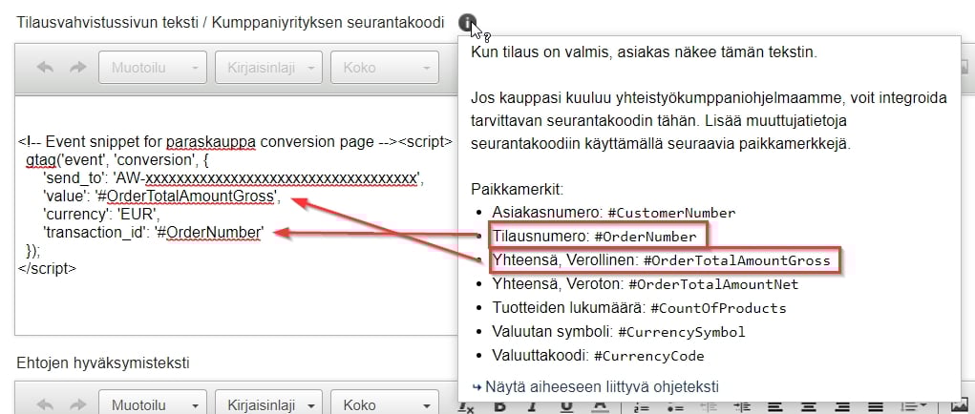975x414 pixels.
Task: Click the Bold icon in lower toolbar
Action: [500, 407]
